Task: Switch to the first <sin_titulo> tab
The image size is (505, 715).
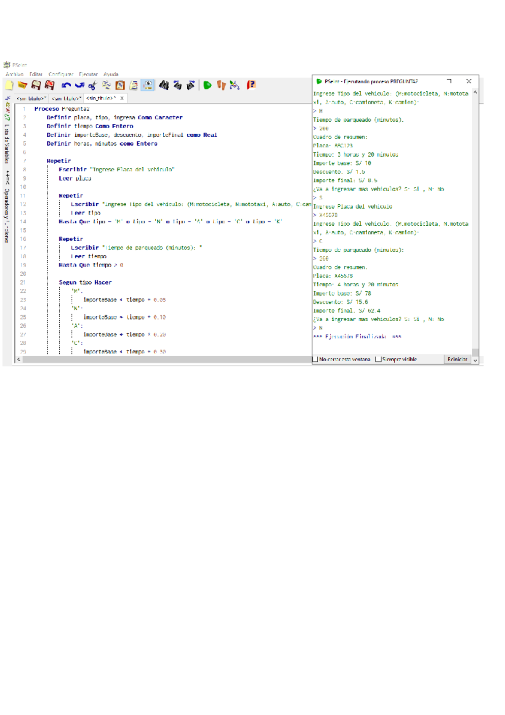Action: click(x=31, y=99)
